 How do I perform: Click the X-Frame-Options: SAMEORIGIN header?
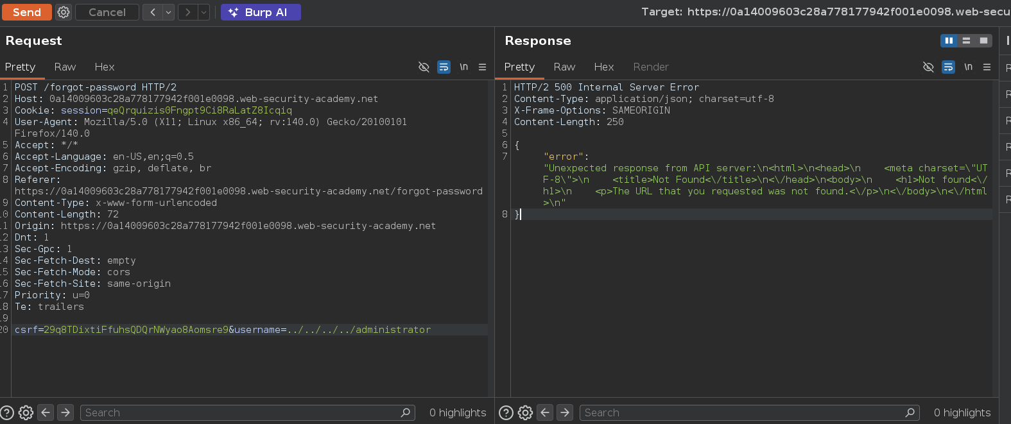click(x=592, y=110)
